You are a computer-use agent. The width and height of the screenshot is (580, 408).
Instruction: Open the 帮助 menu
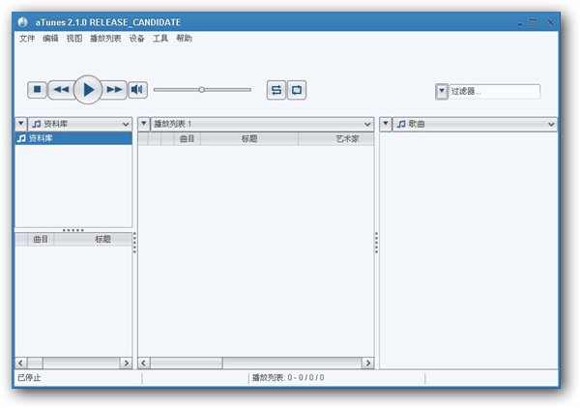point(184,38)
